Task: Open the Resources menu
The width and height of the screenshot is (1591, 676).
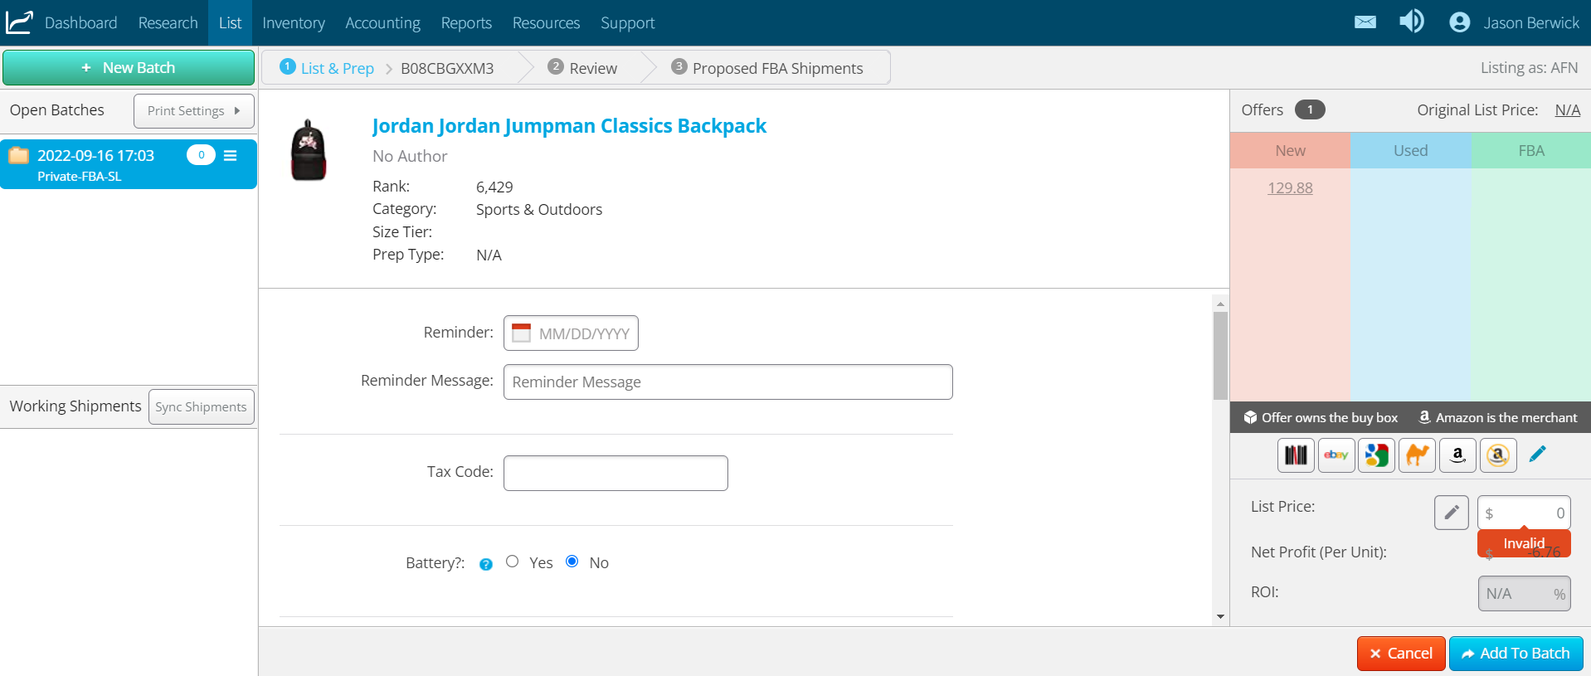Action: point(547,22)
